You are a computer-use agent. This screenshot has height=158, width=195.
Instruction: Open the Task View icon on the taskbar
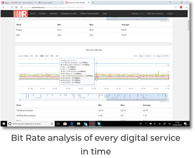point(58,124)
